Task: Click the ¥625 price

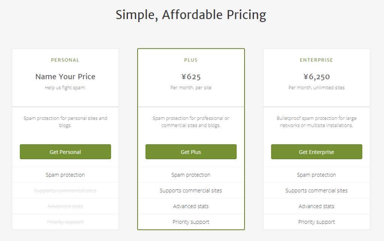Action: pos(191,77)
